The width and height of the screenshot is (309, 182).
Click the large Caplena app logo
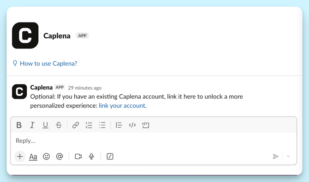(x=25, y=35)
